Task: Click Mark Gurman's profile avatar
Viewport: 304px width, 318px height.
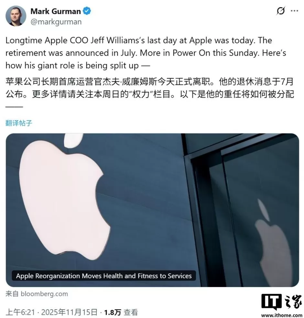Action: tap(16, 16)
